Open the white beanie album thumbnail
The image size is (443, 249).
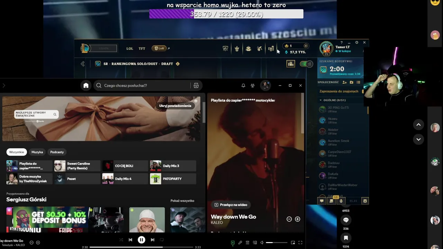[x=147, y=220]
